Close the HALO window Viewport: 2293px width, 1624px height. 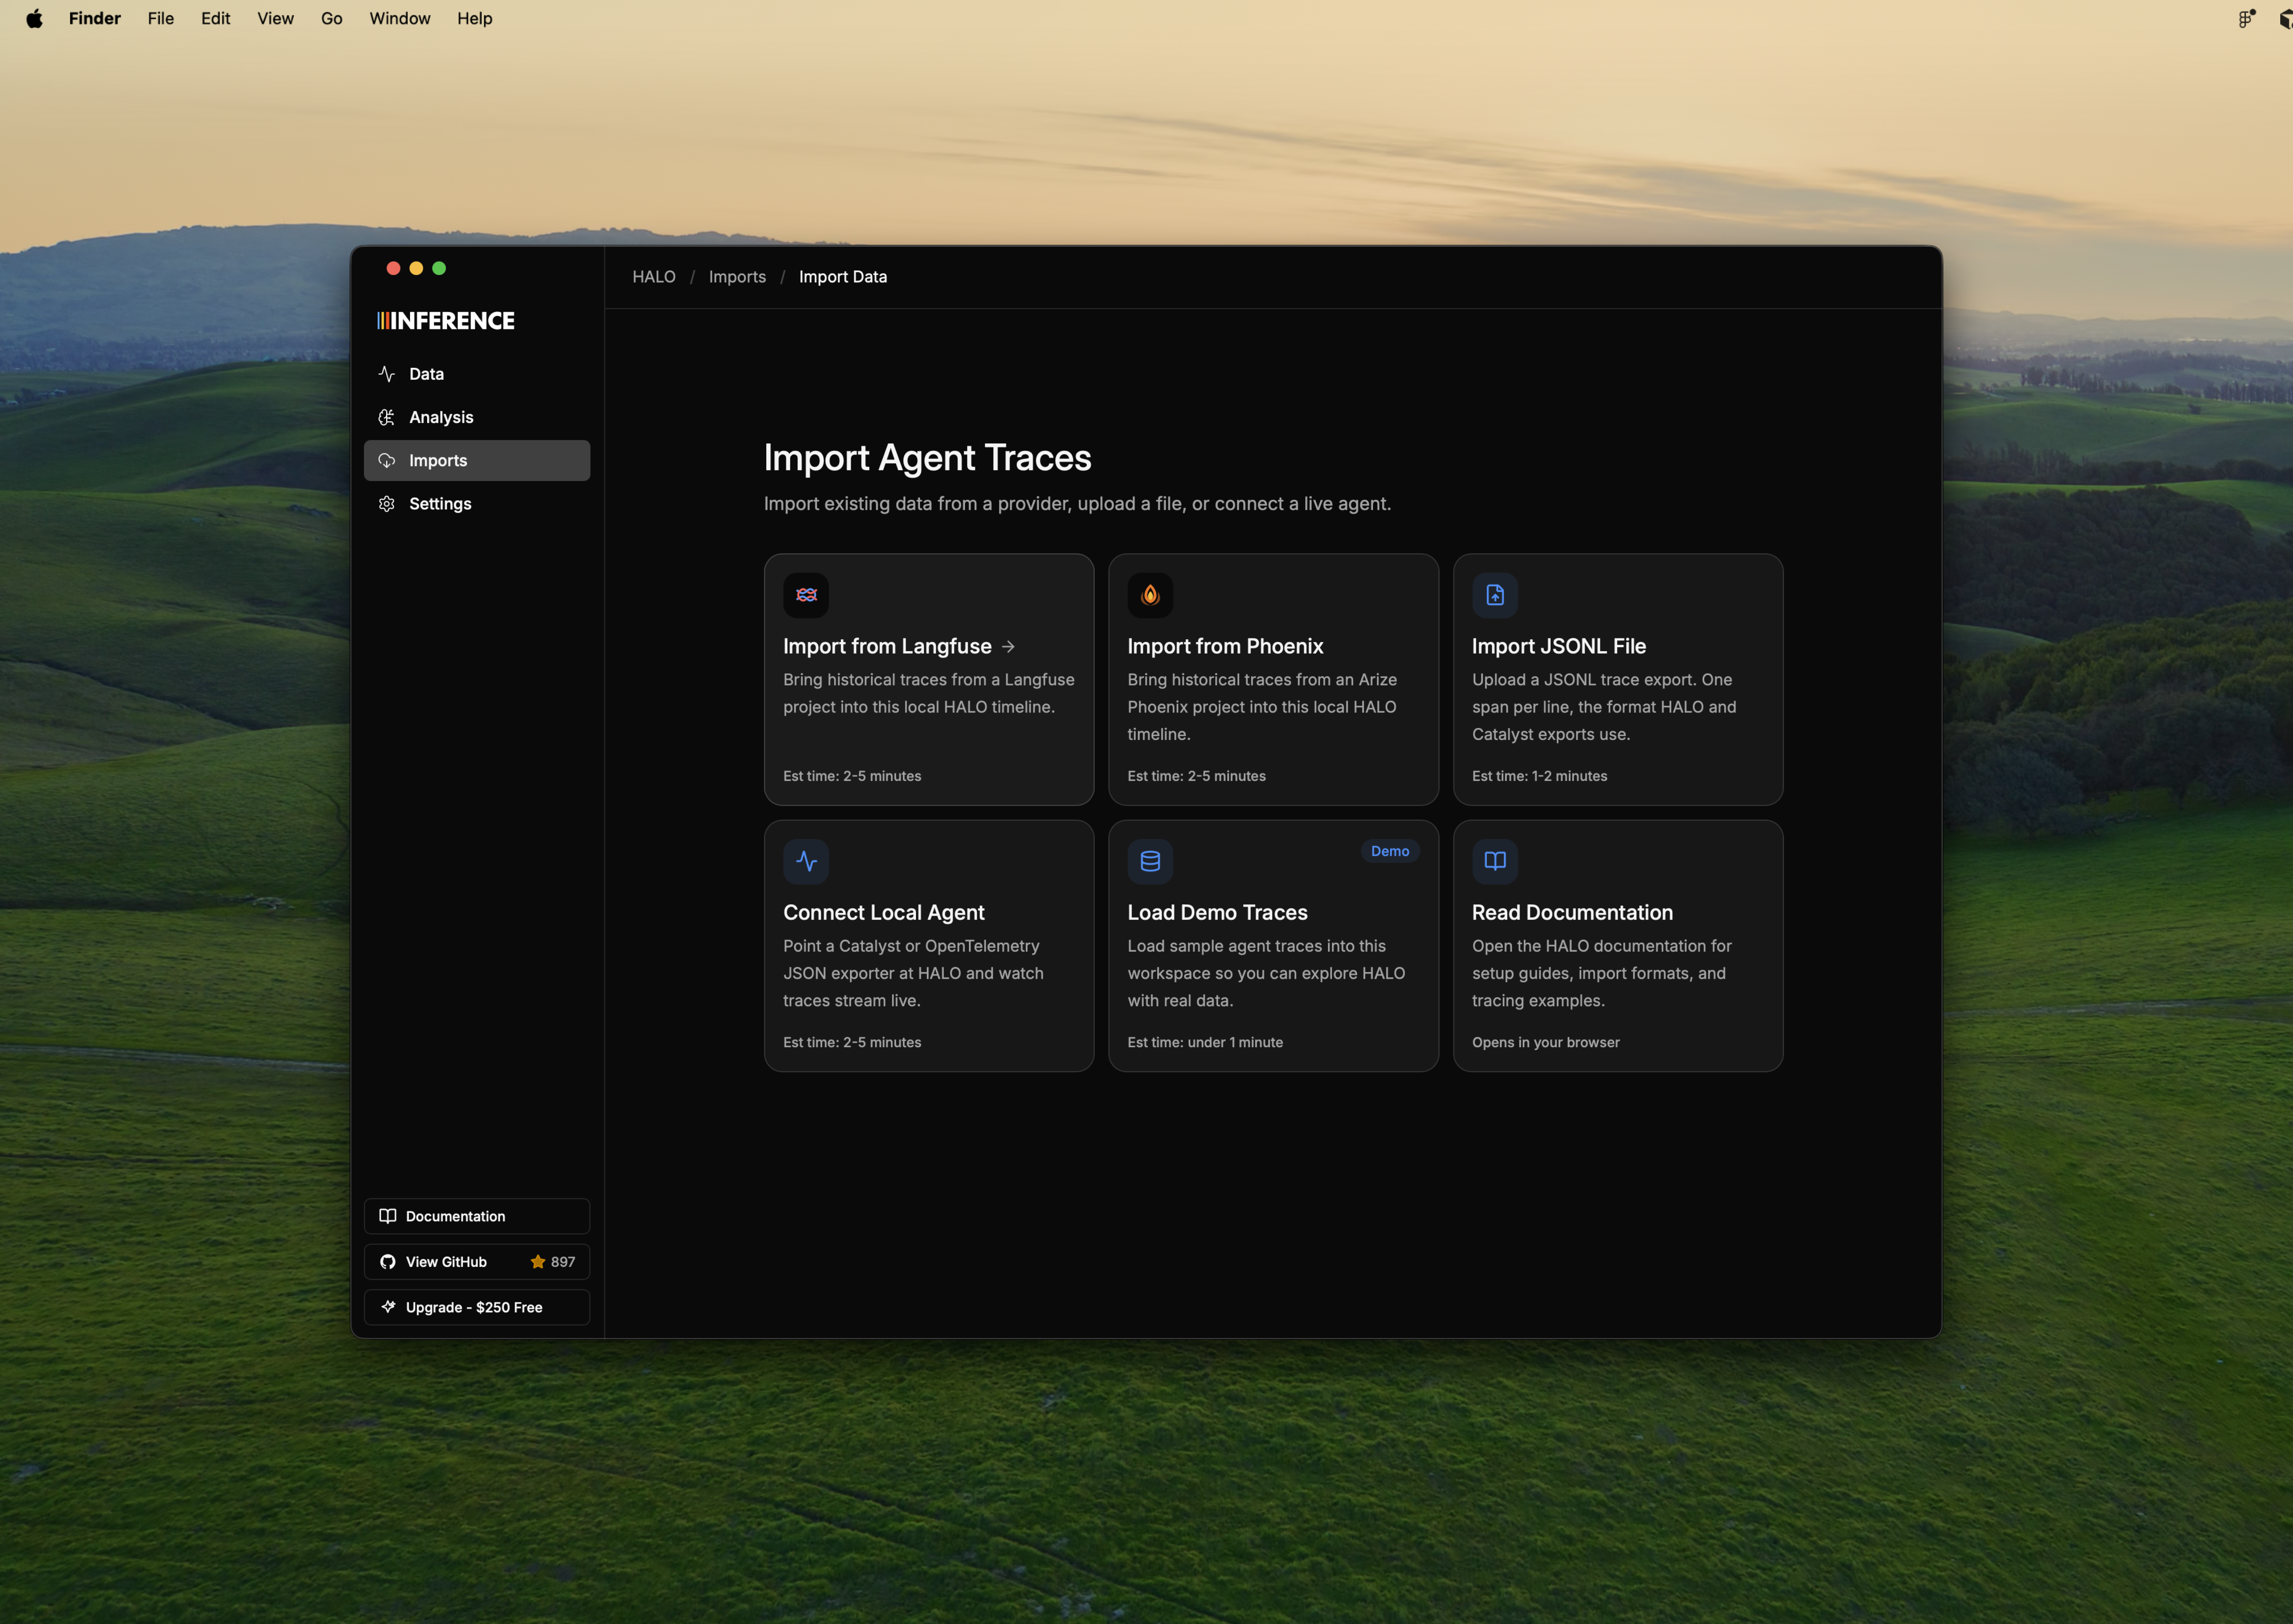point(393,268)
